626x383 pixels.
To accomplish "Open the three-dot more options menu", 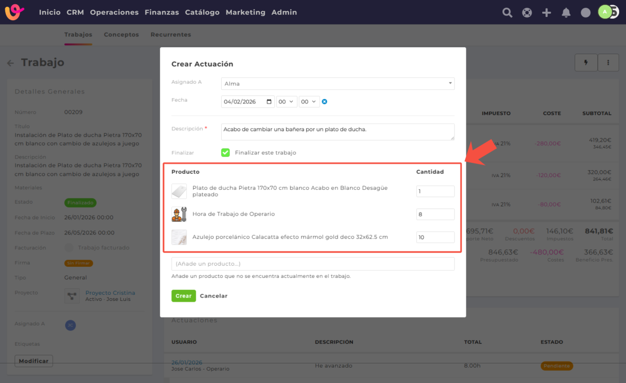I will tap(608, 63).
